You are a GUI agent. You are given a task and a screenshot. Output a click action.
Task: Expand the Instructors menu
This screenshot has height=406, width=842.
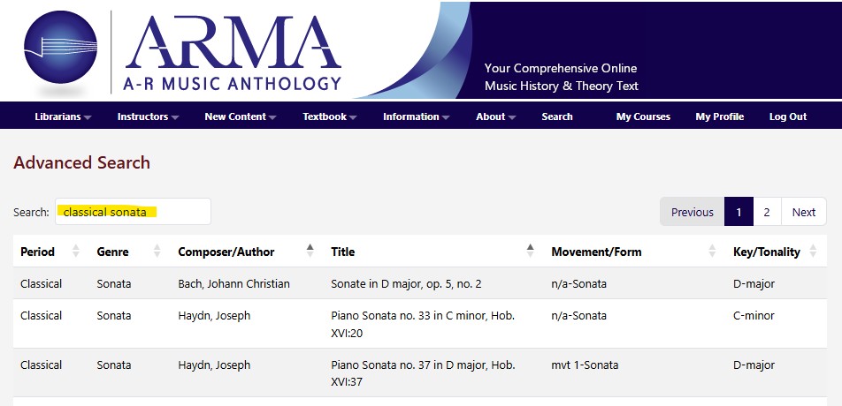click(148, 117)
